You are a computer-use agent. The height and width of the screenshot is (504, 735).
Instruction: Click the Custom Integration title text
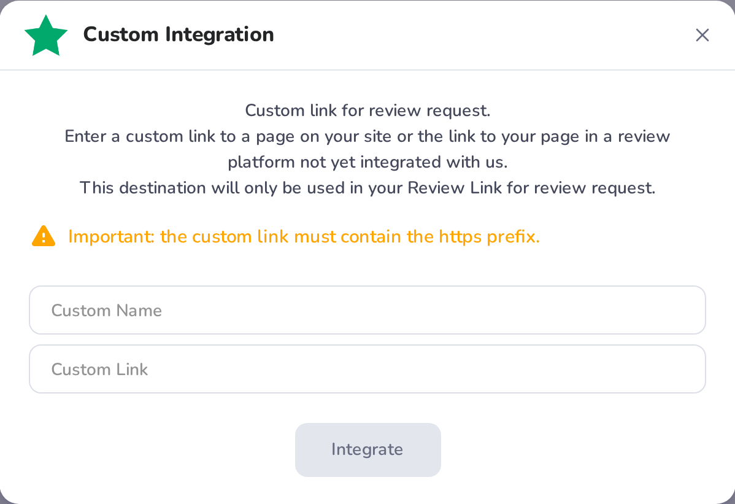[179, 35]
